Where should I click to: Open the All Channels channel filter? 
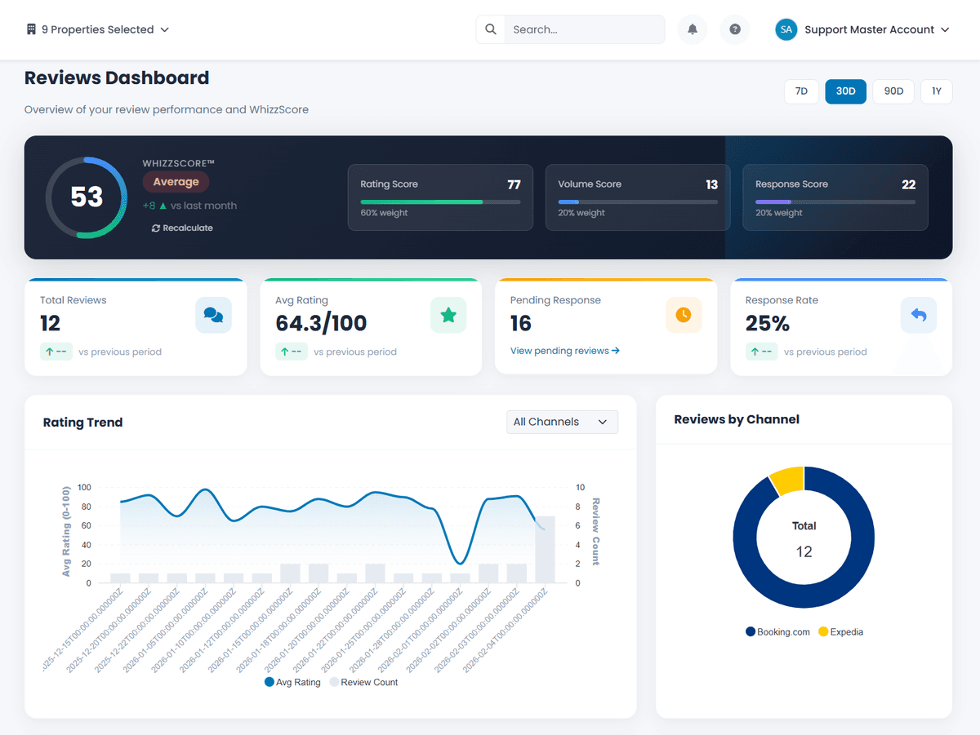point(562,422)
